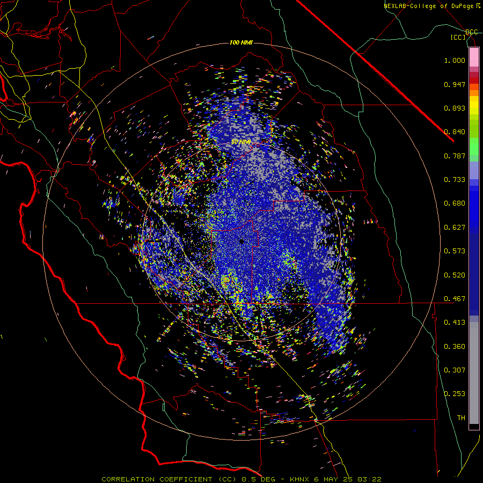483x483 pixels.
Task: Click the 0.947 legend value
Action: (x=455, y=84)
